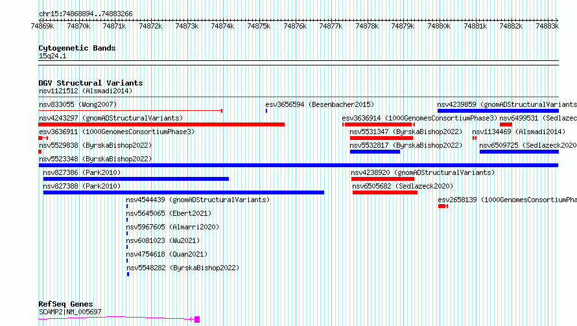
Task: Open the nsv827386 (Park2010) variant label
Action: click(82, 172)
